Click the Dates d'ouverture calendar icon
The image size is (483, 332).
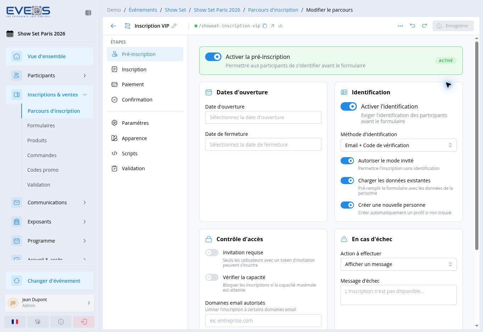point(209,92)
